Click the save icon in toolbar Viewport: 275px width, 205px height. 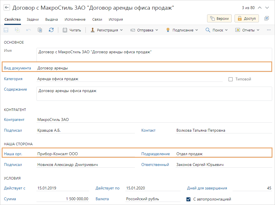pos(6,30)
